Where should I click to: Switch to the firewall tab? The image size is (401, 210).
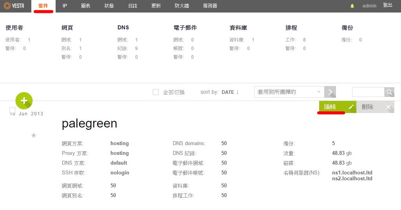182,6
